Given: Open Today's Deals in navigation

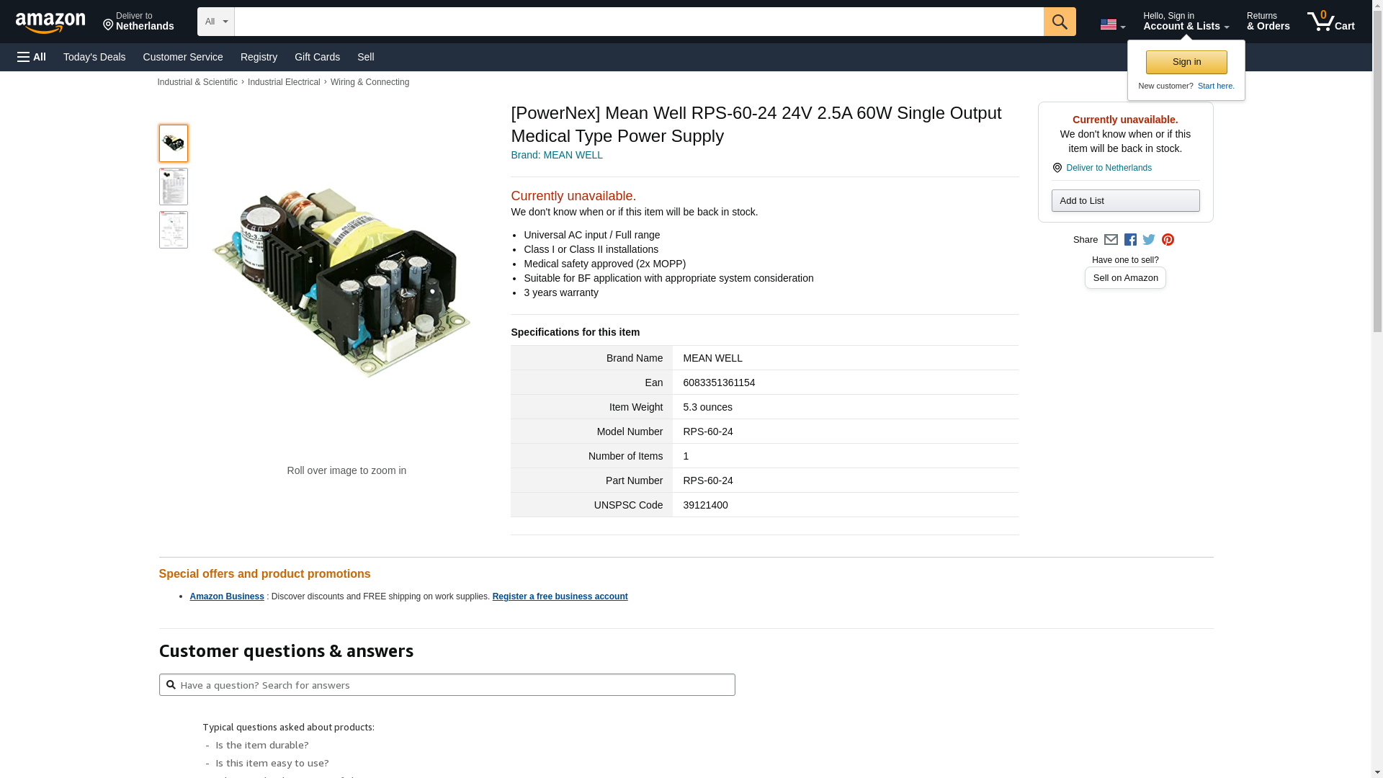Looking at the screenshot, I should (x=94, y=57).
